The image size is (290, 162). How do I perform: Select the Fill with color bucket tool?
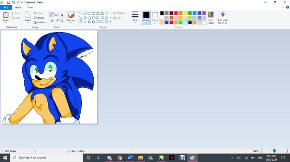tap(57, 15)
